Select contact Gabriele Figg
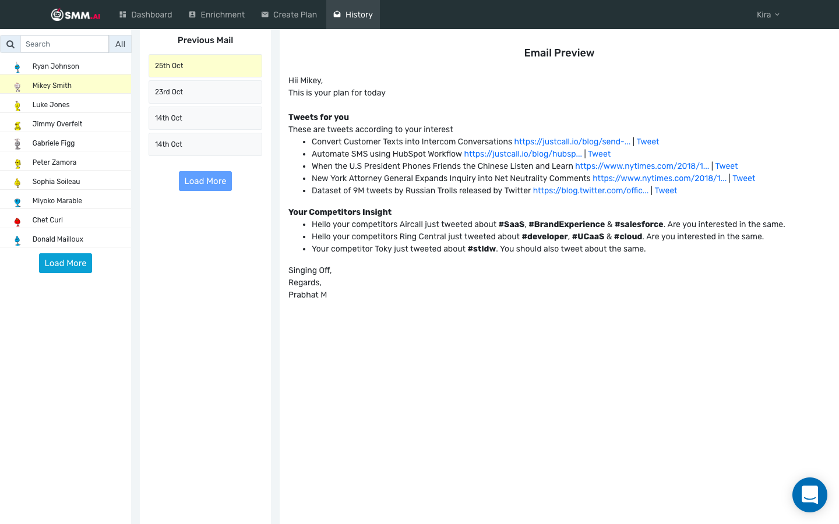 pos(65,143)
